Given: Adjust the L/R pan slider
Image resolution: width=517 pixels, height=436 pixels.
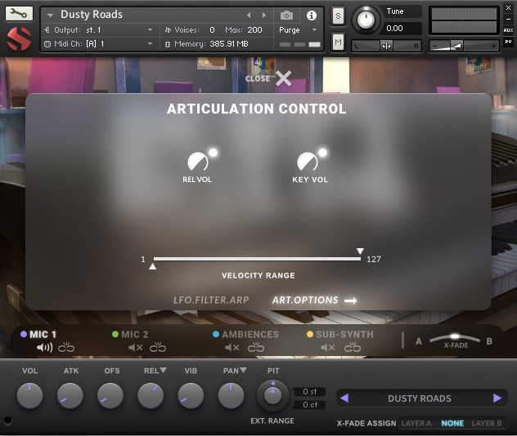Looking at the screenshot, I should tap(386, 46).
